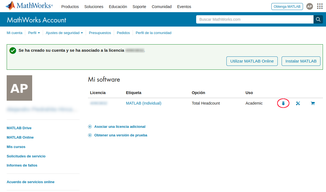
Task: Click the Licencia column header
Action: 98,93
